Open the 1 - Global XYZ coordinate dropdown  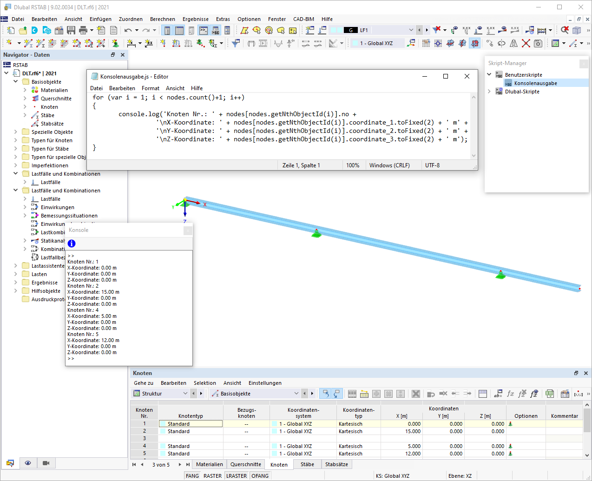coord(376,43)
